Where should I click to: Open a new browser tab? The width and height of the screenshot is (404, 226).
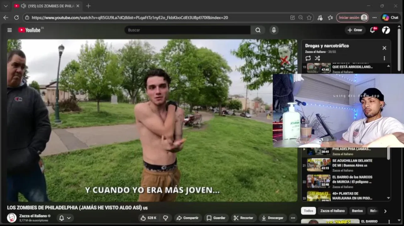88,6
